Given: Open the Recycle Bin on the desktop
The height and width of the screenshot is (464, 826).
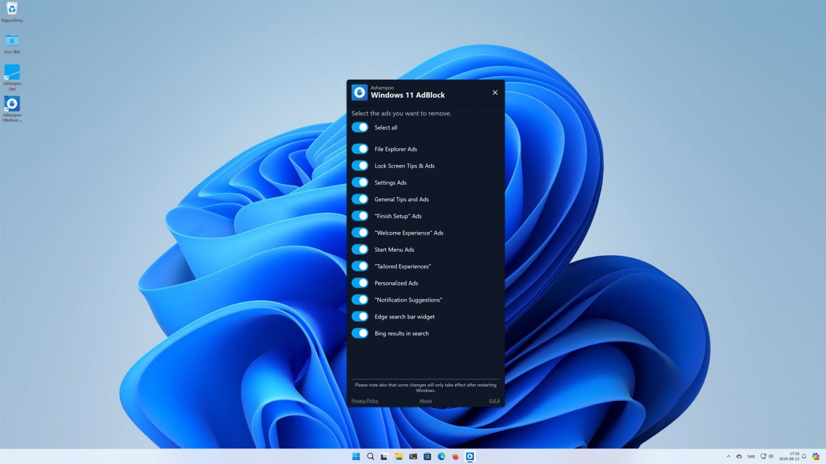Looking at the screenshot, I should click(12, 12).
